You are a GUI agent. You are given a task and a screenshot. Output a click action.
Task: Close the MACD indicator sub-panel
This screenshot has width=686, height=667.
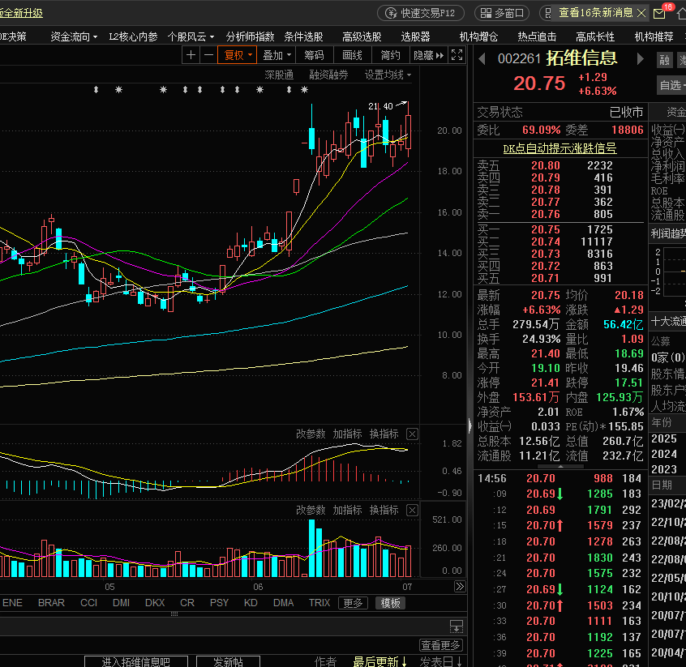[412, 434]
